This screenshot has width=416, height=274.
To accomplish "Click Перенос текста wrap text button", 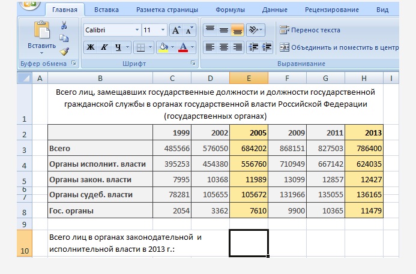I will (310, 30).
